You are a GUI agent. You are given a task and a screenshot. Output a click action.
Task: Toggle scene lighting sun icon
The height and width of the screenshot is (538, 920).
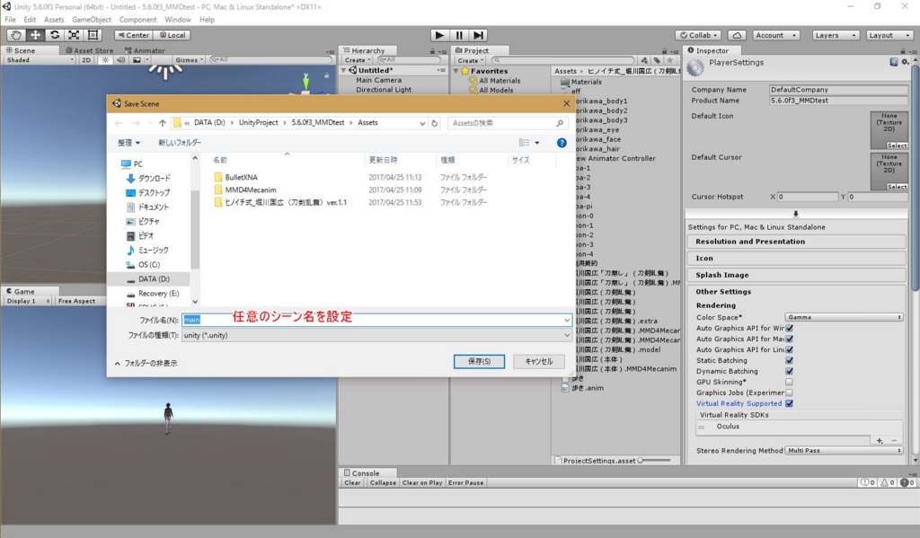[106, 60]
